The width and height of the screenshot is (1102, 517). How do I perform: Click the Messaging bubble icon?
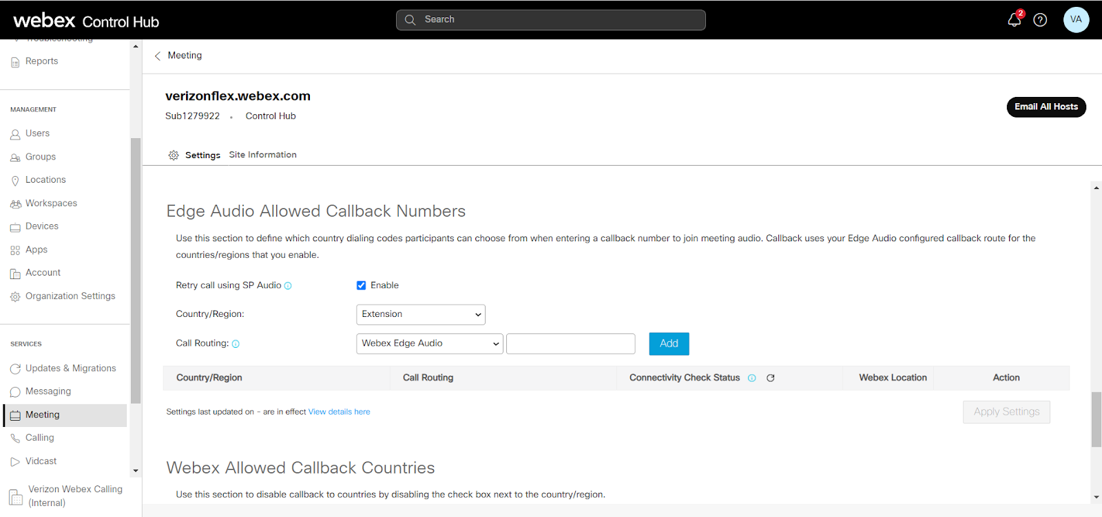pos(15,392)
